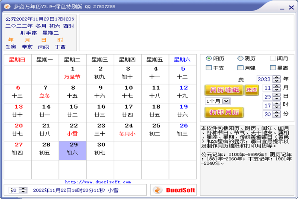This screenshot has height=199, width=298.
Task: Click the hour input field 17
Action: (x=268, y=105)
